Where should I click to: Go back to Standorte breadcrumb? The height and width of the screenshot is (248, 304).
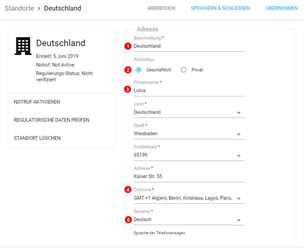[19, 8]
